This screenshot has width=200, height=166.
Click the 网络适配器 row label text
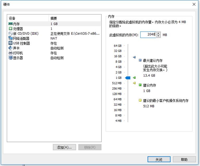click(21, 38)
